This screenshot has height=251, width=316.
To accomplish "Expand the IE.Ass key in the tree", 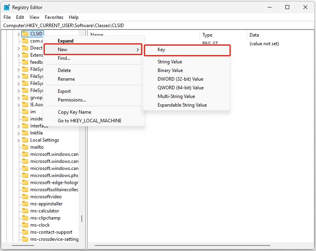I will coord(18,104).
